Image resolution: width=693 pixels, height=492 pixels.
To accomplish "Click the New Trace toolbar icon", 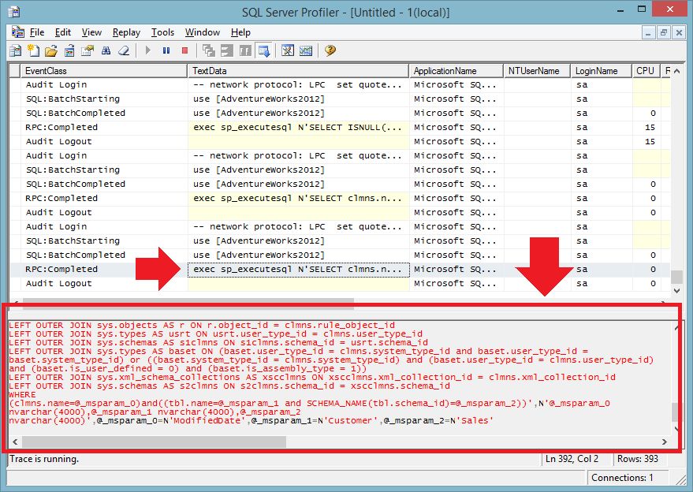I will [x=16, y=50].
